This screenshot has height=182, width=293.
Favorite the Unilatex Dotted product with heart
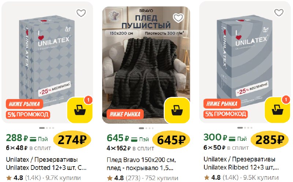coord(81,13)
